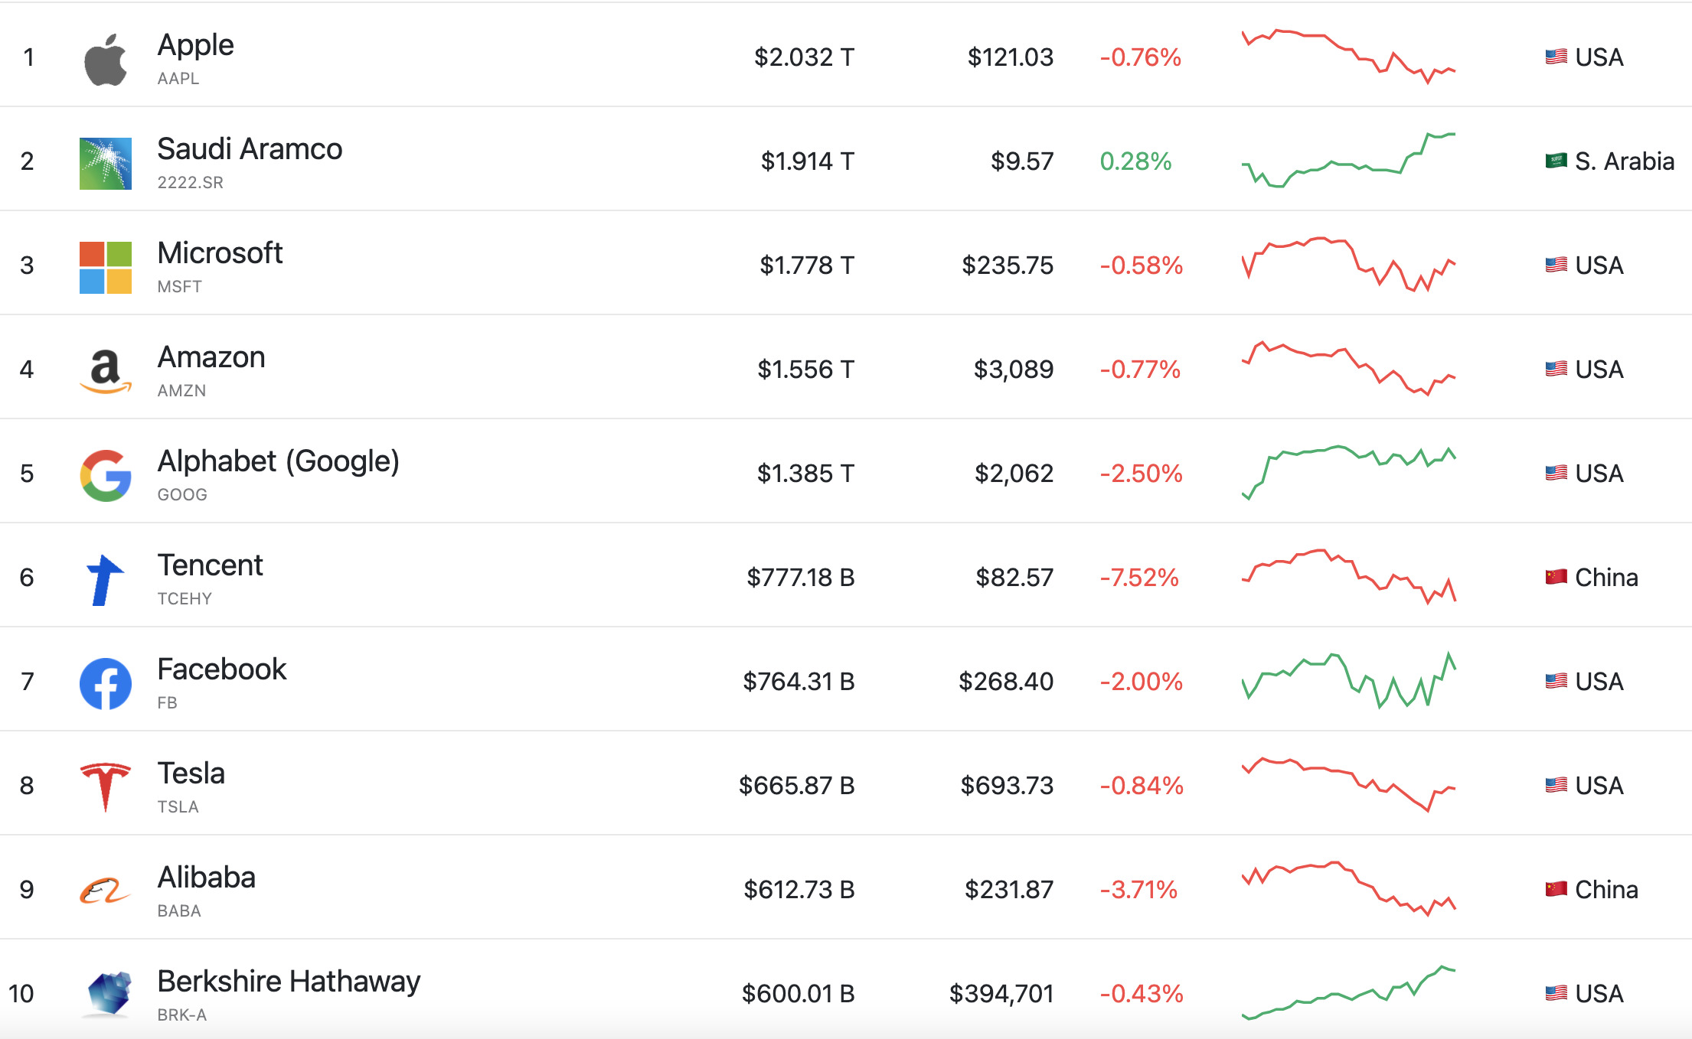Screen dimensions: 1692x1039
Task: View Saudi Aramco's green price sparkline
Action: pyautogui.click(x=1348, y=161)
